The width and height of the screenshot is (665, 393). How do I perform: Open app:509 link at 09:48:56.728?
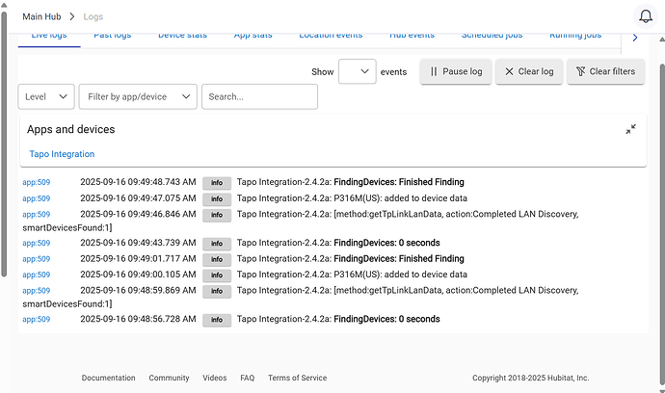pyautogui.click(x=36, y=319)
